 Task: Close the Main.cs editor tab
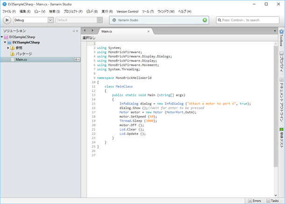click(149, 31)
